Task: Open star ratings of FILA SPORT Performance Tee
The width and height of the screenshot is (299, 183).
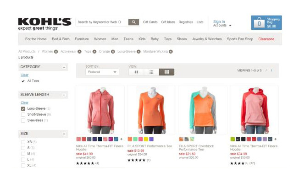Action: (x=136, y=160)
